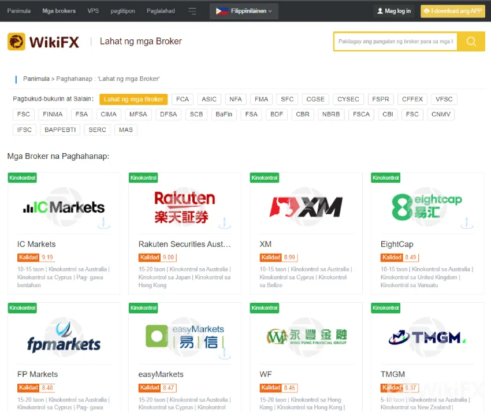Open VPS in top navigation
491x412 pixels.
point(93,11)
